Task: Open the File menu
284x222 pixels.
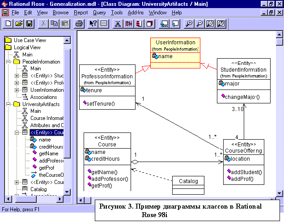Action: coord(15,13)
